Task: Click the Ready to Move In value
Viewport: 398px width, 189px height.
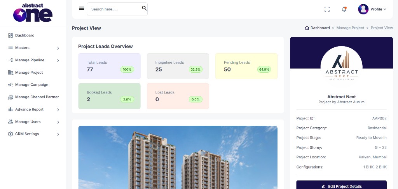Action: tap(371, 138)
